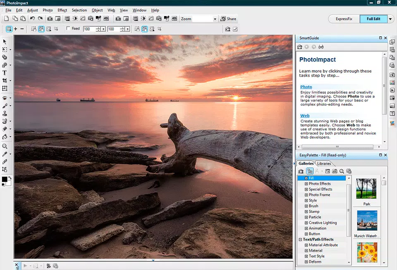The height and width of the screenshot is (270, 397).
Task: Toggle add-to-selection plus mode
Action: pyautogui.click(x=15, y=29)
